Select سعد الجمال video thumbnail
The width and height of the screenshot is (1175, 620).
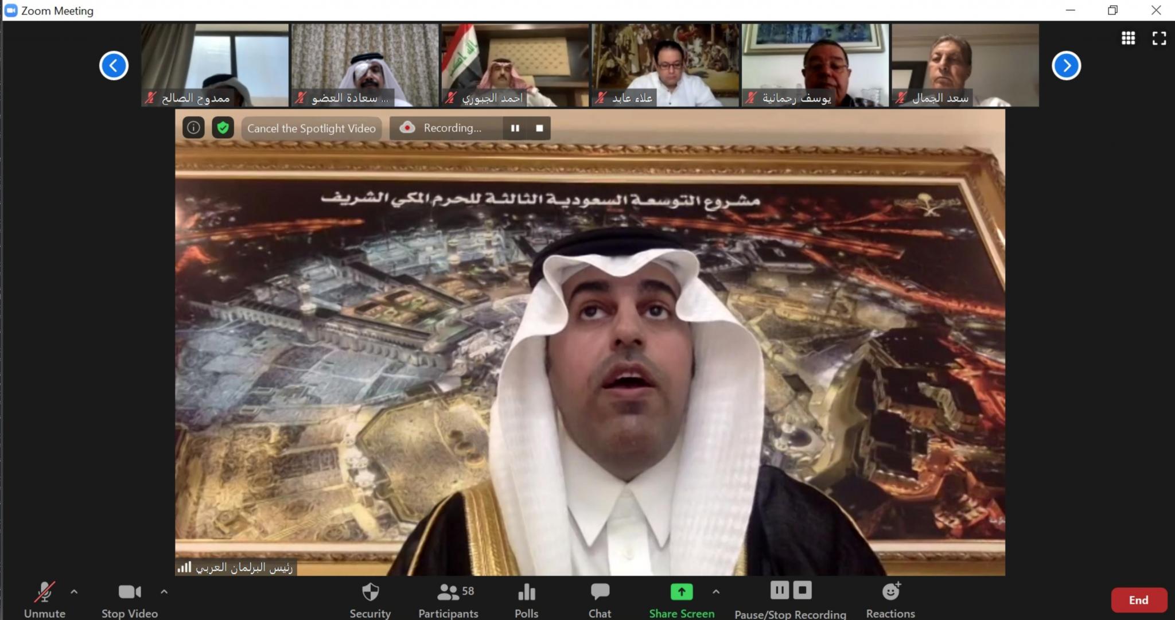coord(965,65)
